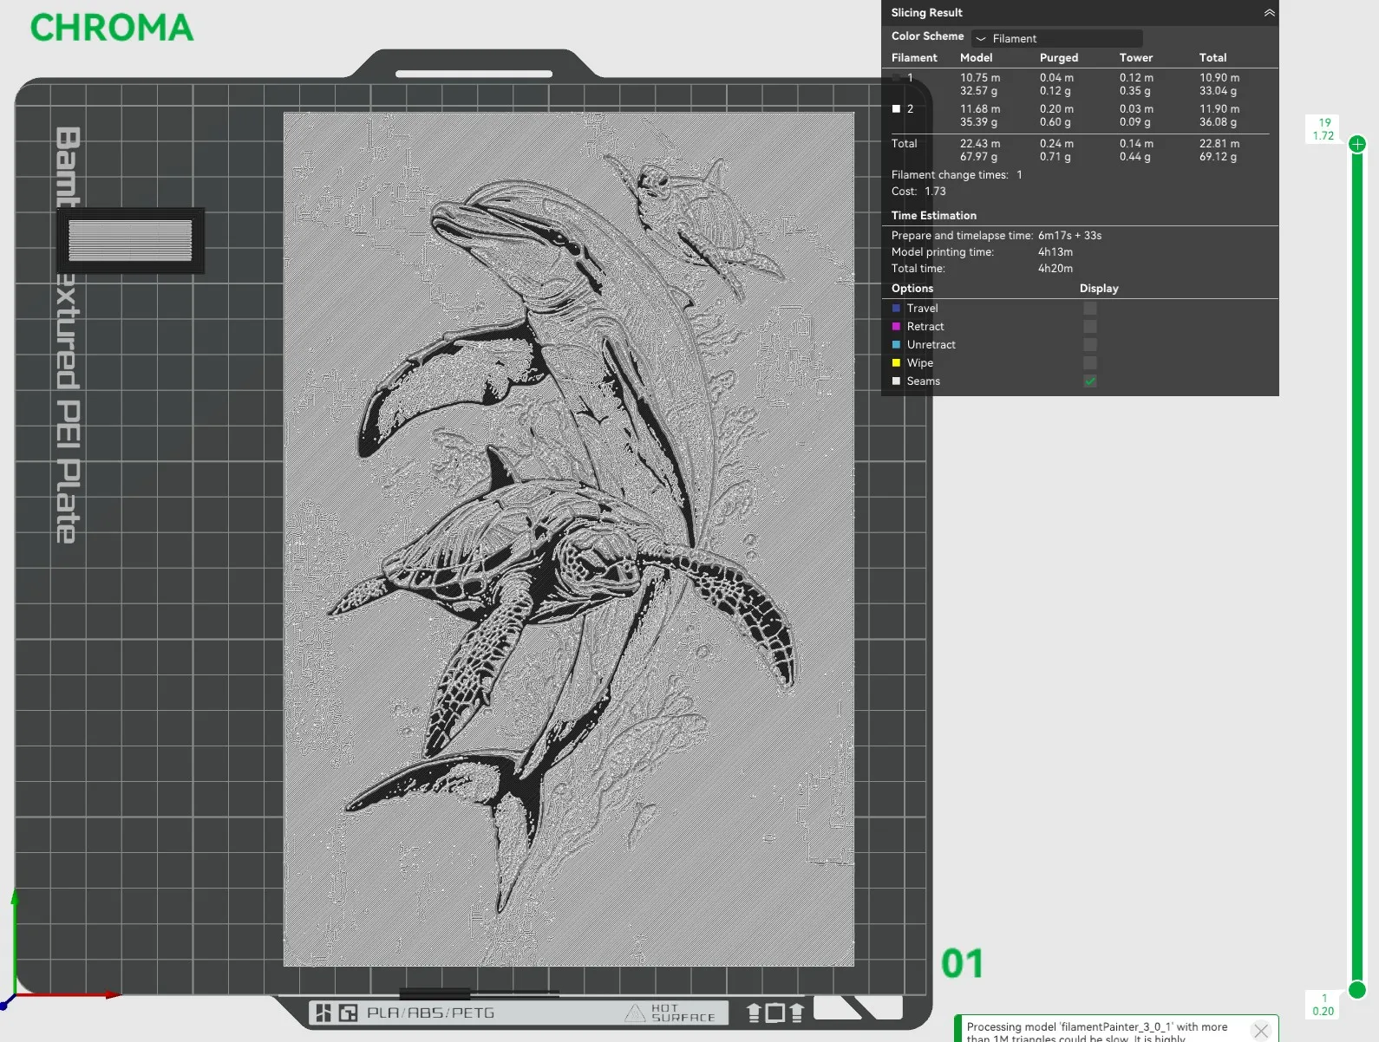The image size is (1379, 1042).
Task: Click the Purged column header
Action: coord(1059,58)
